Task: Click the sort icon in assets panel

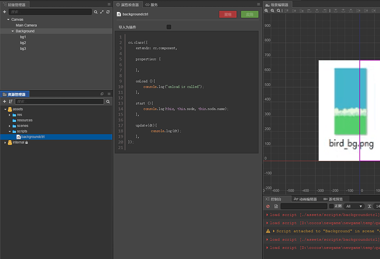Action: (x=11, y=102)
